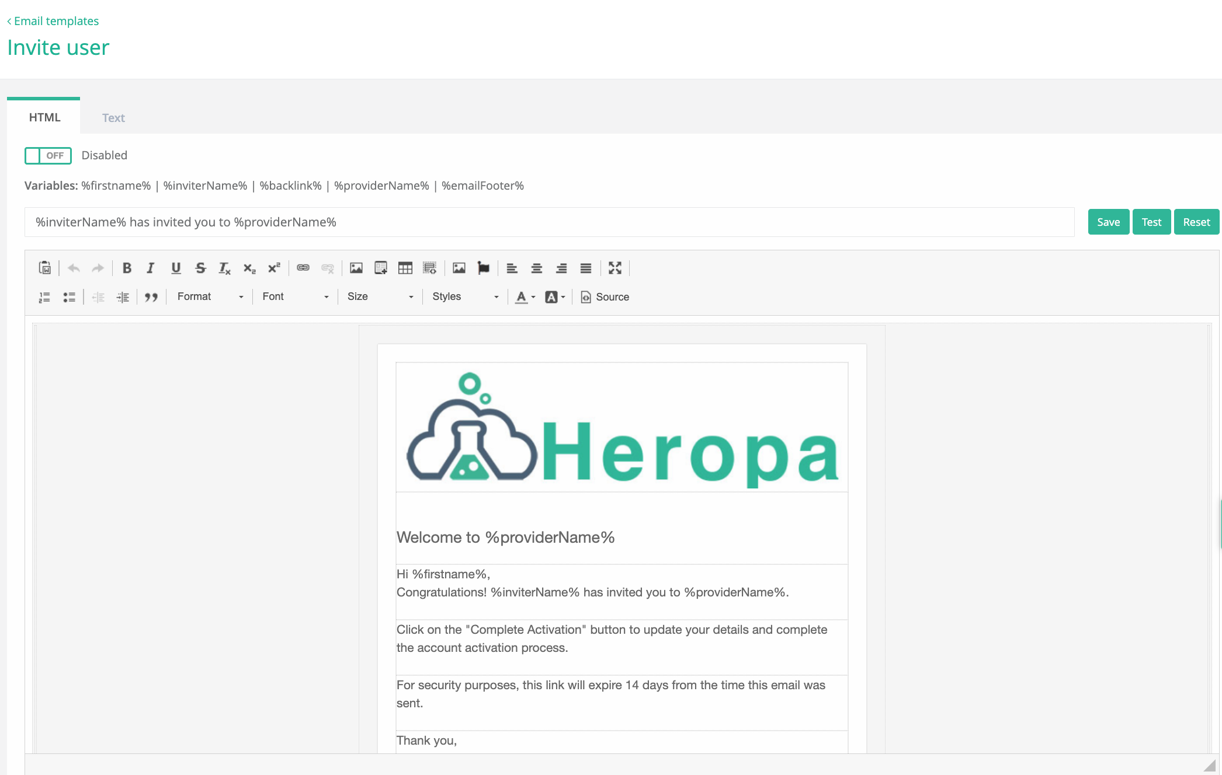Click the image upload icon with plus
Screen dimensions: 1222x775
[381, 268]
